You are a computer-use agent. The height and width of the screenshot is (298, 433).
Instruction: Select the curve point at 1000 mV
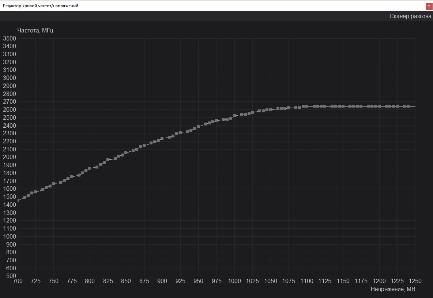click(x=234, y=116)
